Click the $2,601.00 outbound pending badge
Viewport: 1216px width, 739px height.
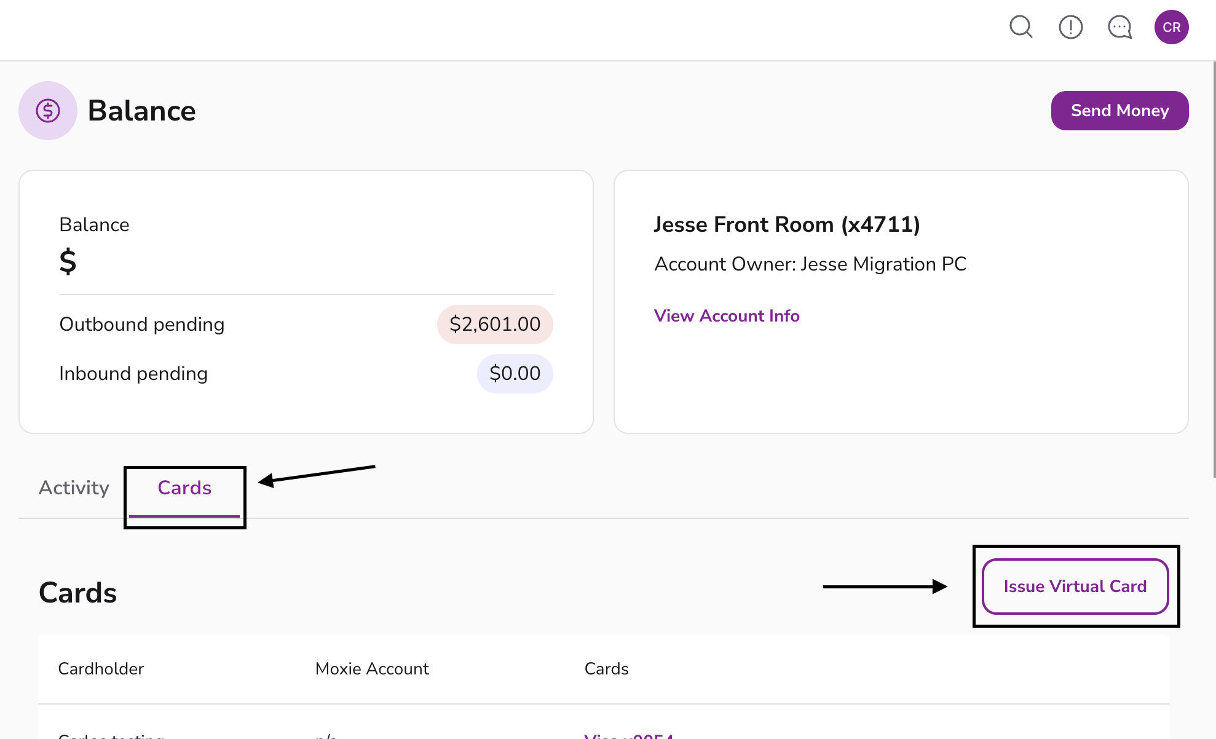point(495,324)
